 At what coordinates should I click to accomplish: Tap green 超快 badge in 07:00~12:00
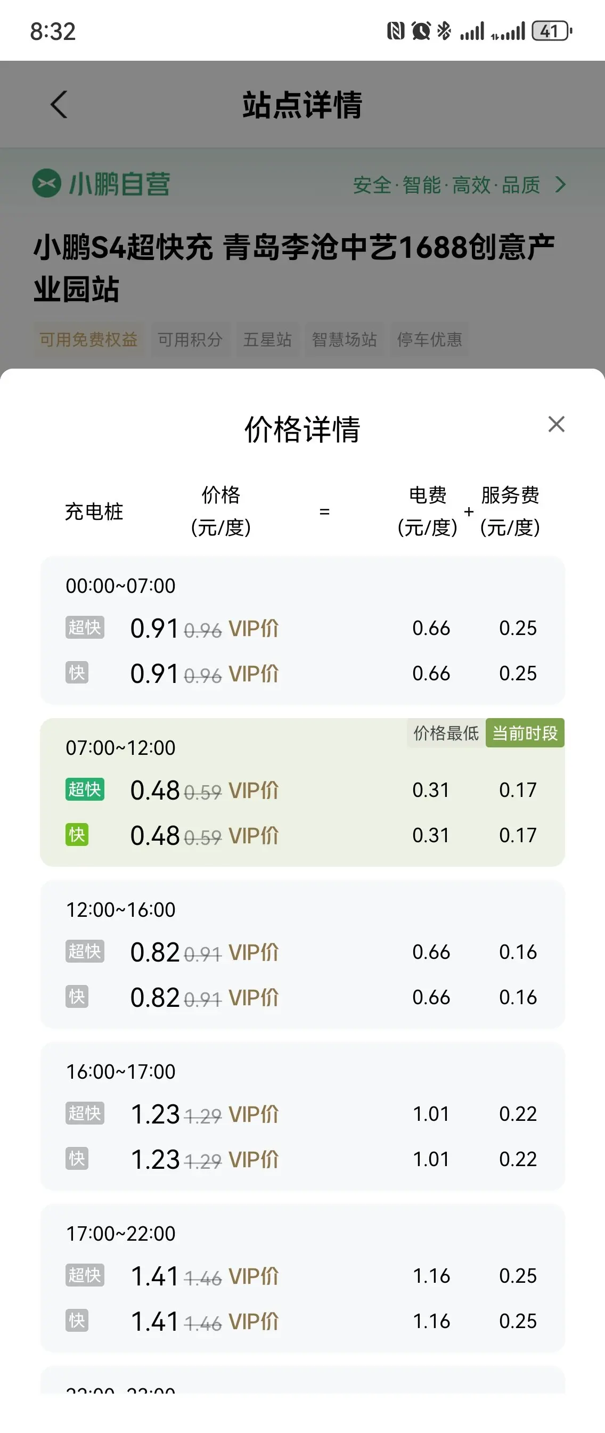85,789
